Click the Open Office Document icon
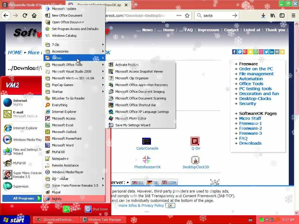The height and width of the screenshot is (224, 299). click(x=48, y=22)
